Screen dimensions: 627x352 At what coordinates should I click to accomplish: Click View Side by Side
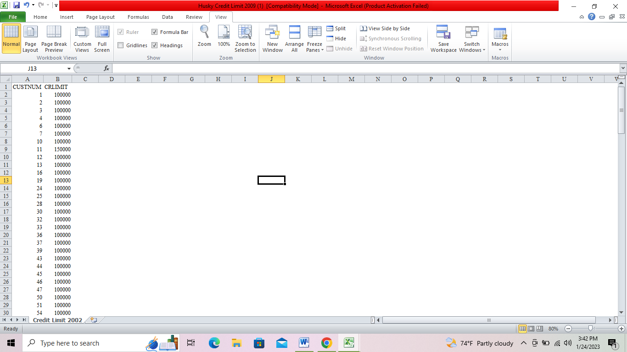tap(385, 28)
